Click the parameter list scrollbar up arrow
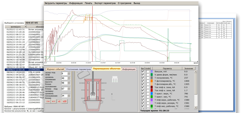The width and height of the screenshot is (241, 113). [196, 71]
